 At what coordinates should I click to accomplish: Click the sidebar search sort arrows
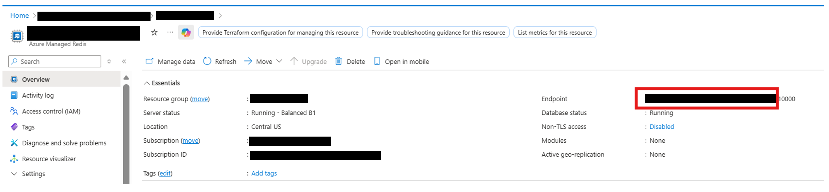click(x=109, y=61)
